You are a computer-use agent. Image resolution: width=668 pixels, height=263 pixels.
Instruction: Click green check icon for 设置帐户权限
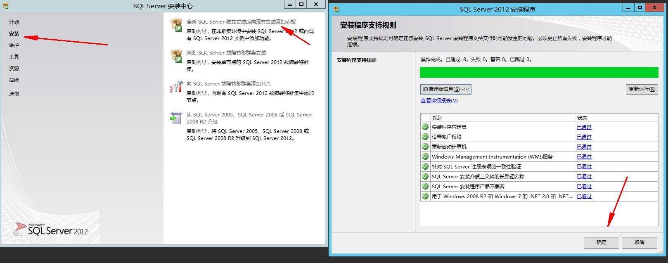pyautogui.click(x=425, y=137)
